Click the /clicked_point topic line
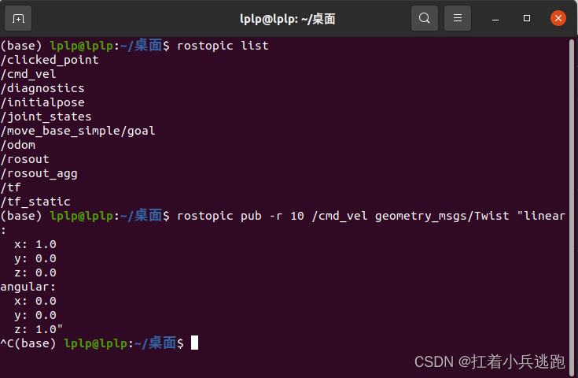The image size is (578, 378). 50,60
